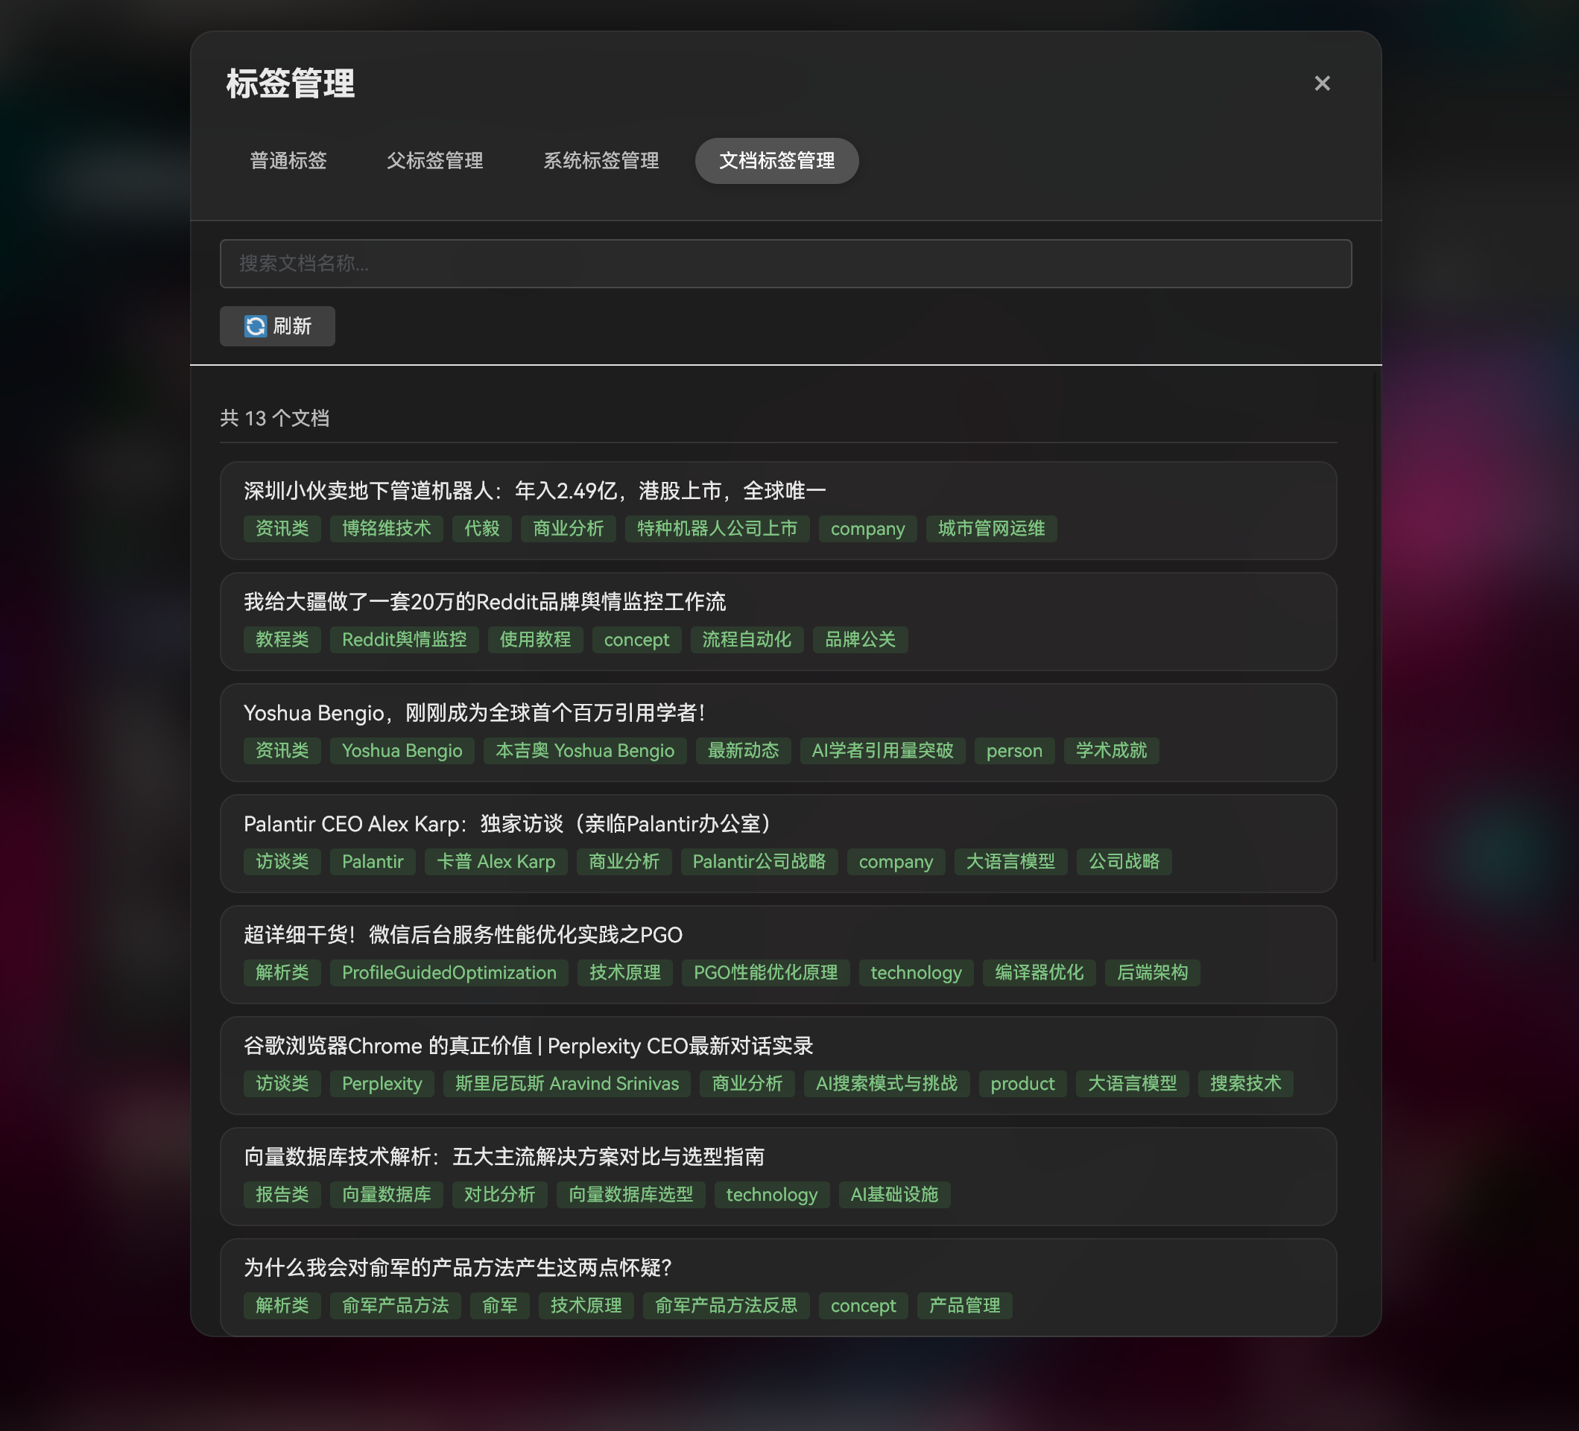Click the 向量数据库选型 tag
The image size is (1579, 1431).
[630, 1195]
